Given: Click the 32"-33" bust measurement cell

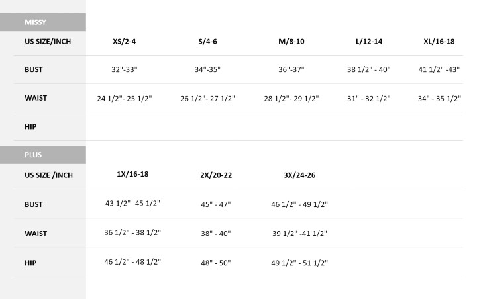Looking at the screenshot, I should click(124, 69).
